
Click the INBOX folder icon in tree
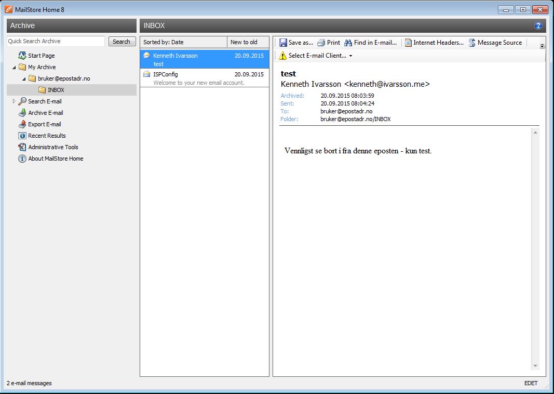(x=42, y=90)
